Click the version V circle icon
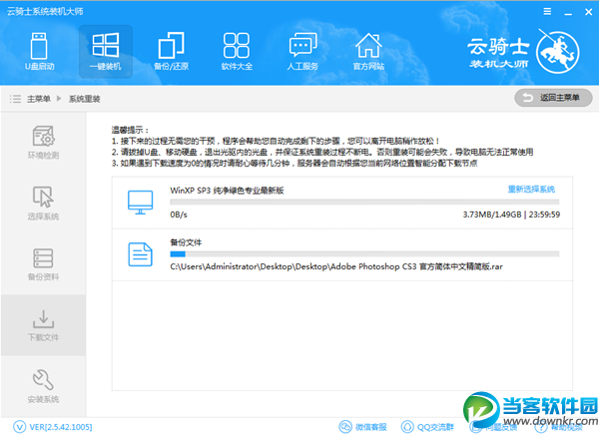 (x=20, y=427)
